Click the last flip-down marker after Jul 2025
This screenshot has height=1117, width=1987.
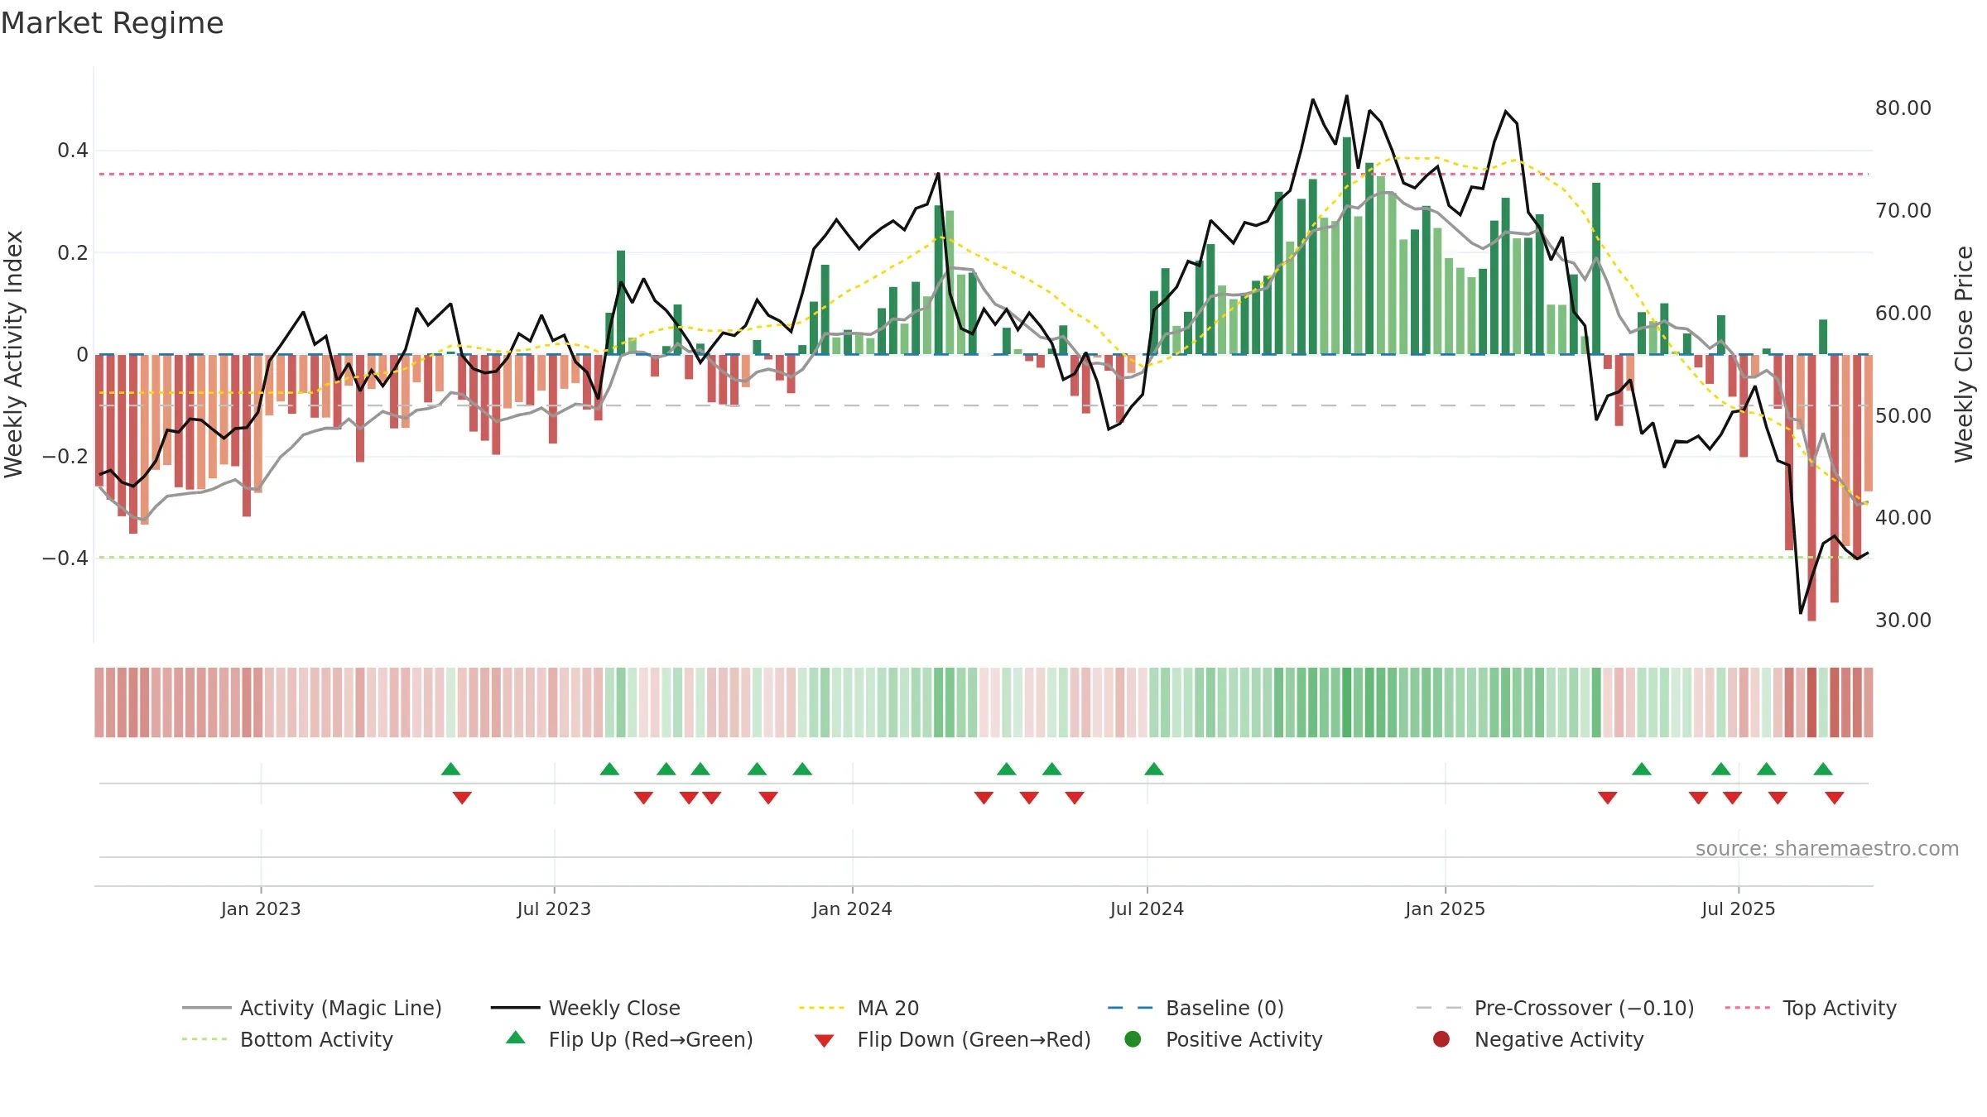pos(1835,798)
